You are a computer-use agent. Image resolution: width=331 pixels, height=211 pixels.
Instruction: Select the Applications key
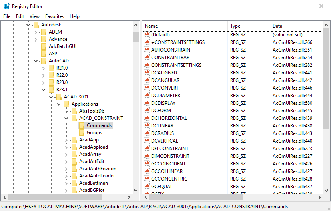[84, 104]
